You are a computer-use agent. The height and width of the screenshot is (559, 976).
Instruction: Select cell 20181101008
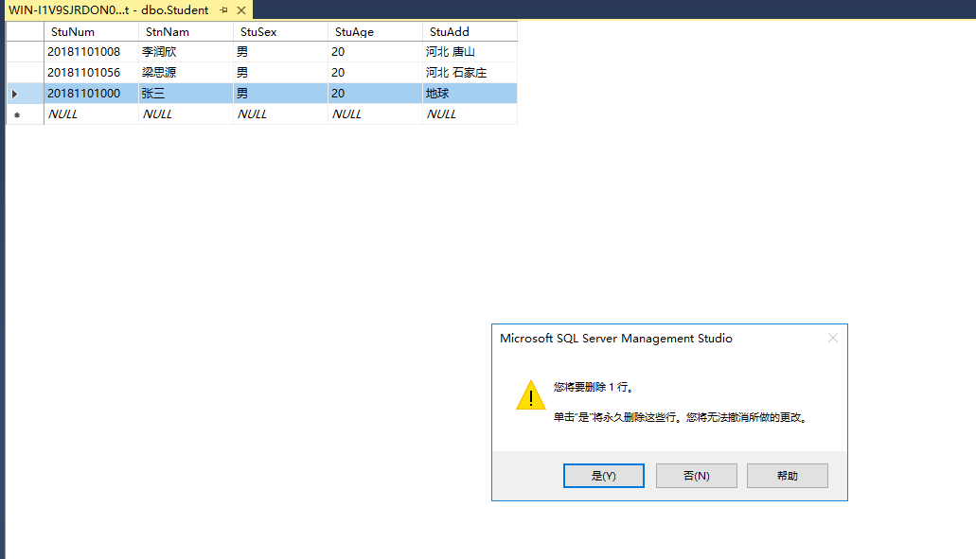tap(91, 52)
